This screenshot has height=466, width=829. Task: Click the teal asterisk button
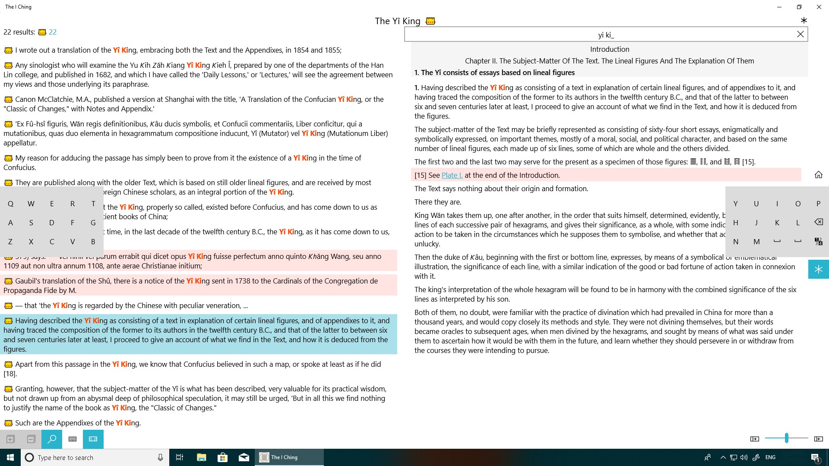point(818,269)
